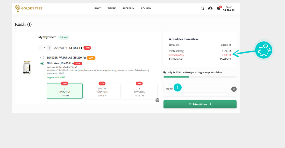The image size is (285, 148).
Task: Choose the 3 havonta subscription plan
Action: [139, 91]
